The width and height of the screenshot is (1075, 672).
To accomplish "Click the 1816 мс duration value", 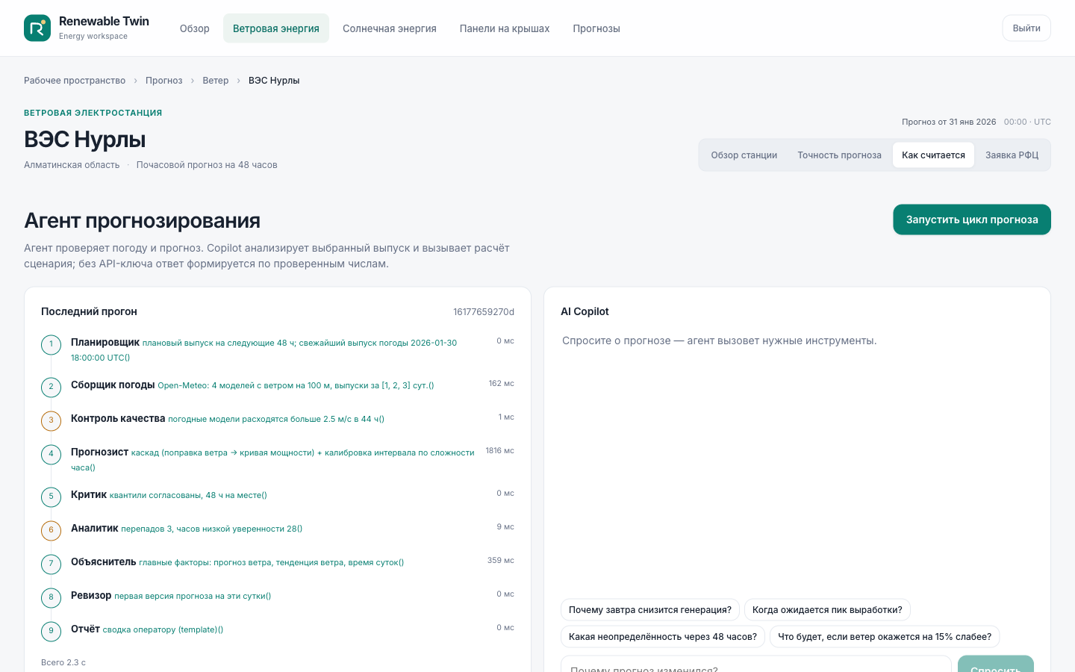I will click(x=500, y=451).
